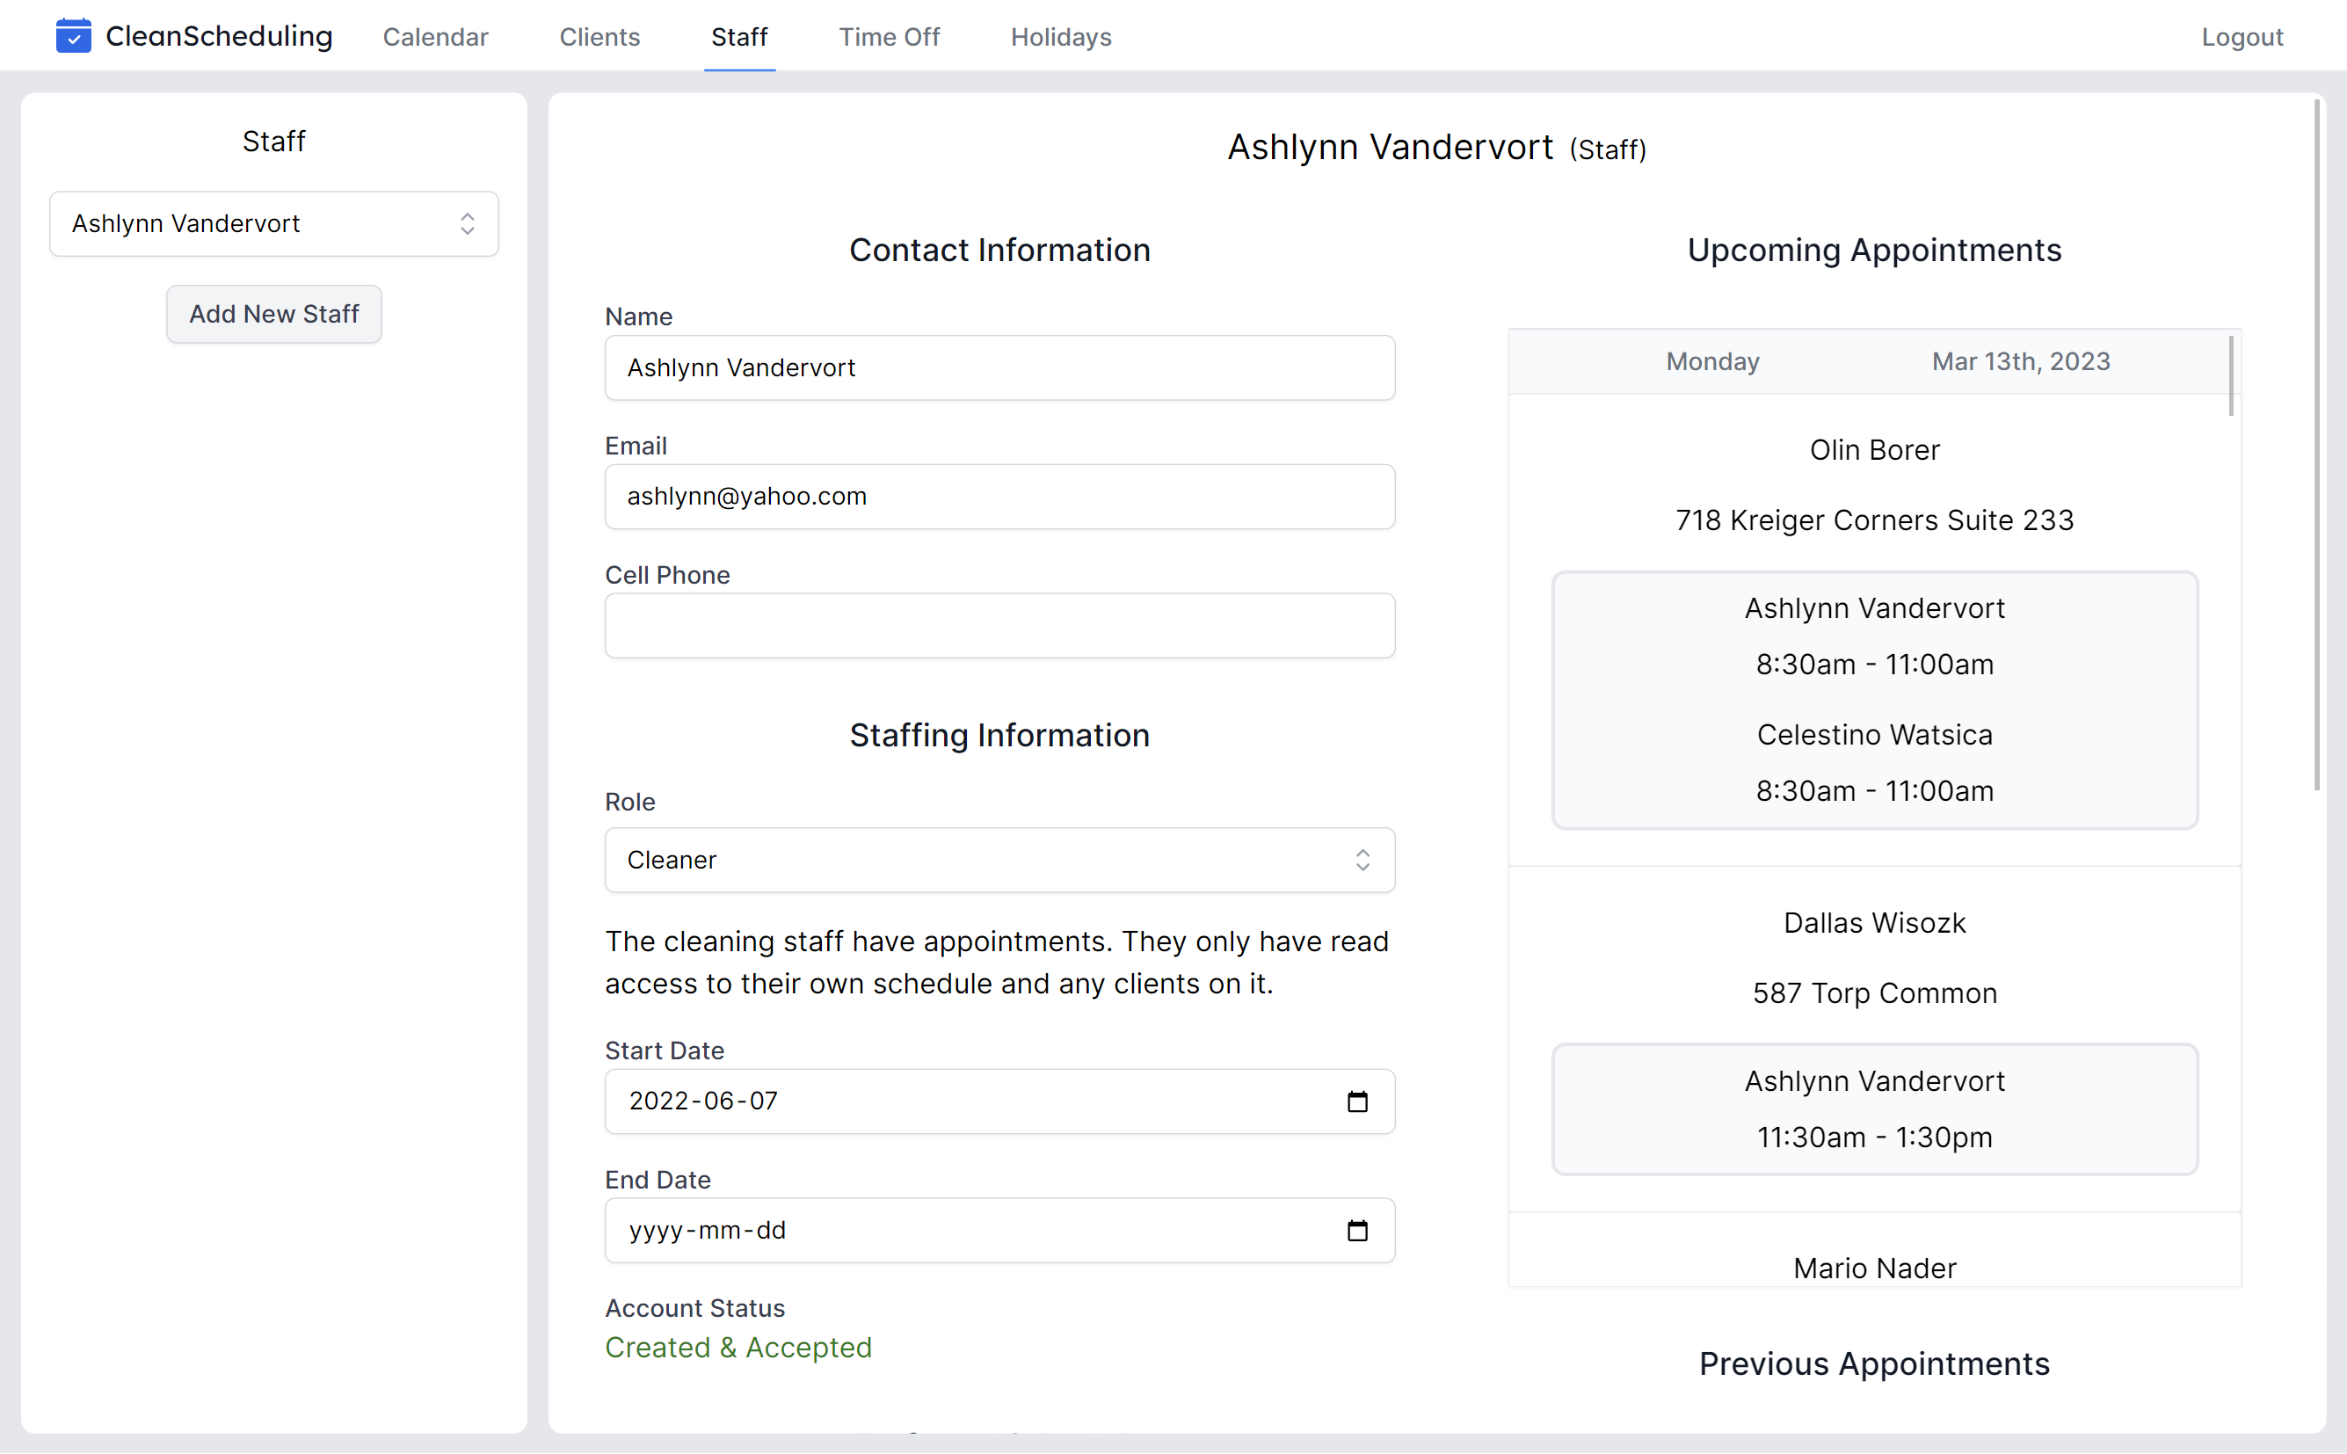Go to the Clients tab

point(599,37)
